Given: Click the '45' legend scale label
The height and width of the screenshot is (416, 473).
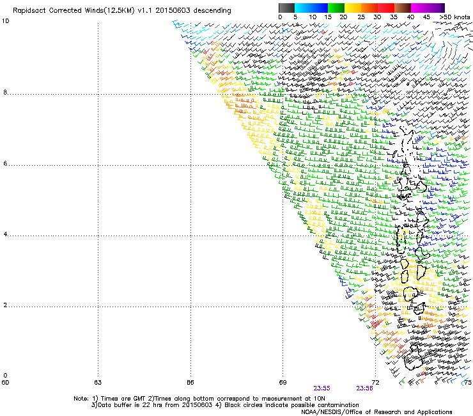Looking at the screenshot, I should click(426, 17).
